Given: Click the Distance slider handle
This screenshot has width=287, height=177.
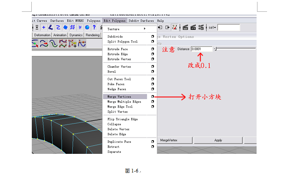Looking at the screenshot, I should tap(216, 49).
